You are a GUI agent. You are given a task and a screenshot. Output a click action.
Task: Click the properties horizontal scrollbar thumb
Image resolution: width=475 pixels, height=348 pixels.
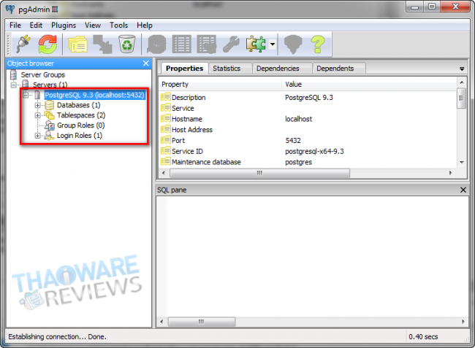pos(259,173)
